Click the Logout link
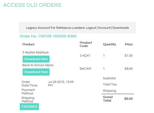 pos(91,28)
